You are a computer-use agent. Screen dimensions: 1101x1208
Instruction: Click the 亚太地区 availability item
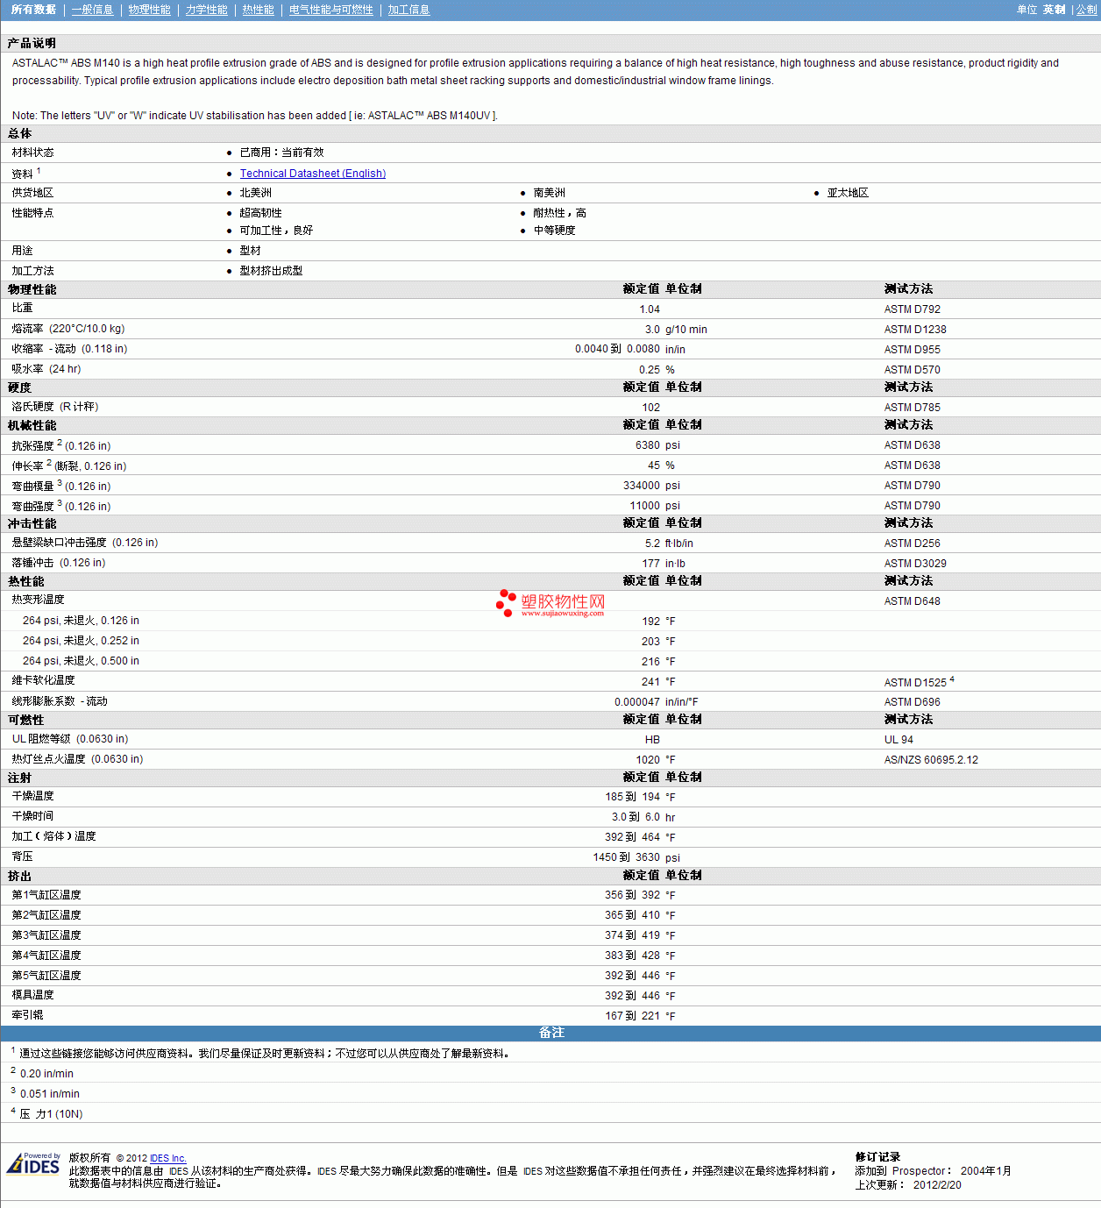(848, 193)
